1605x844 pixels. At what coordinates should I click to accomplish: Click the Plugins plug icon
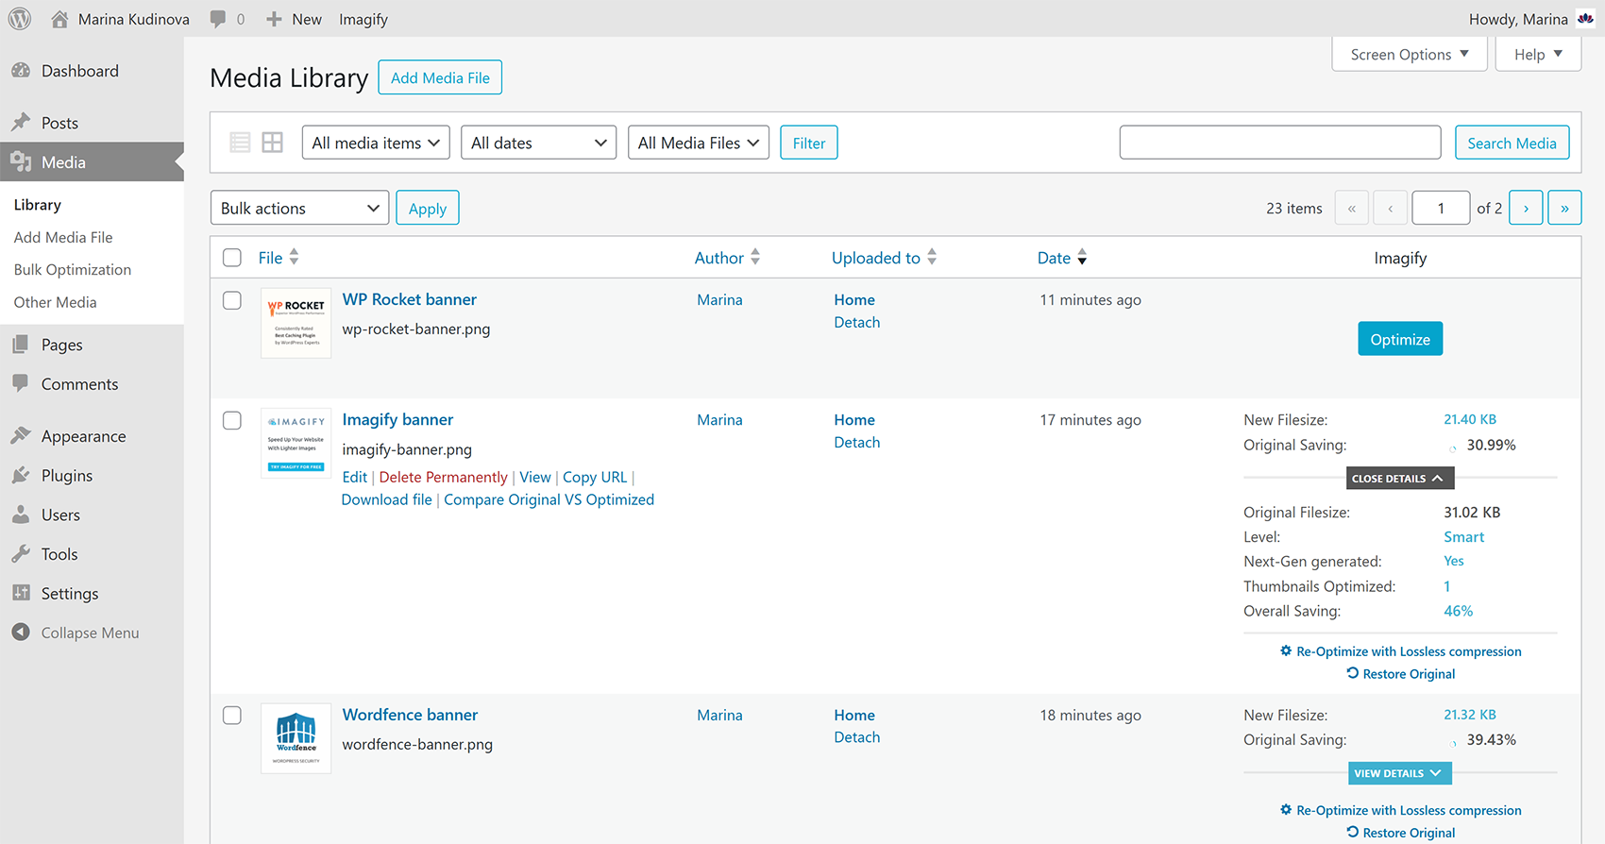[x=21, y=476]
